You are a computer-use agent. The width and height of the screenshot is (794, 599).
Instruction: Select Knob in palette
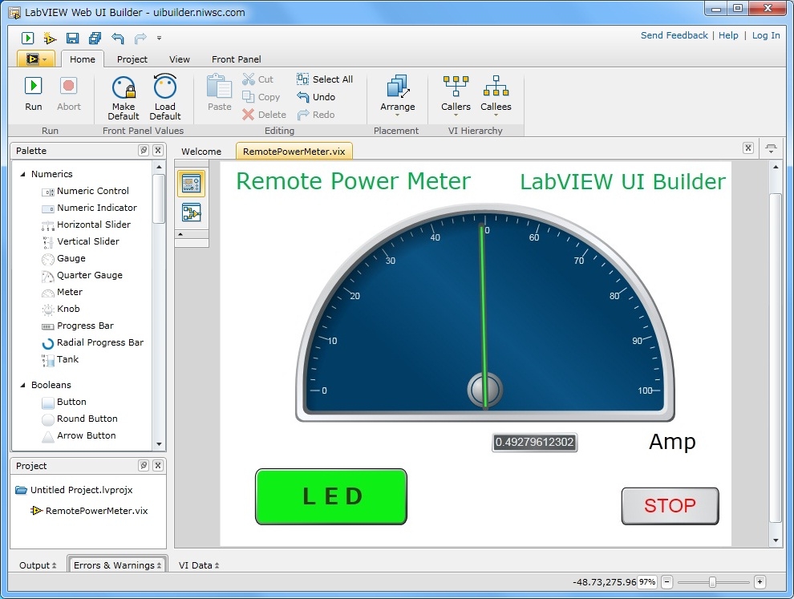[61, 309]
